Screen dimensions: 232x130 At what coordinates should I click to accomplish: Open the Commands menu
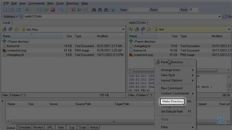click(x=37, y=3)
